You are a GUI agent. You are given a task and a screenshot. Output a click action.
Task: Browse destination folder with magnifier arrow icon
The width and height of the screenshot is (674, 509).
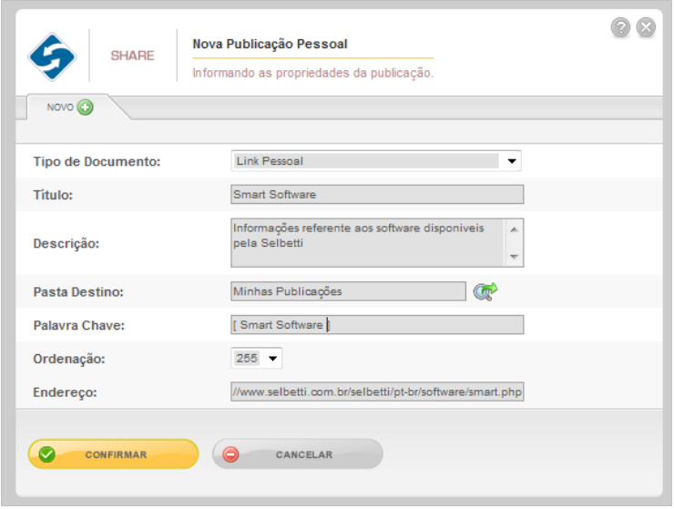[x=485, y=291]
